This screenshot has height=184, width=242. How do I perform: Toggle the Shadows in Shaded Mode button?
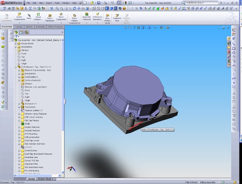[x=116, y=8]
